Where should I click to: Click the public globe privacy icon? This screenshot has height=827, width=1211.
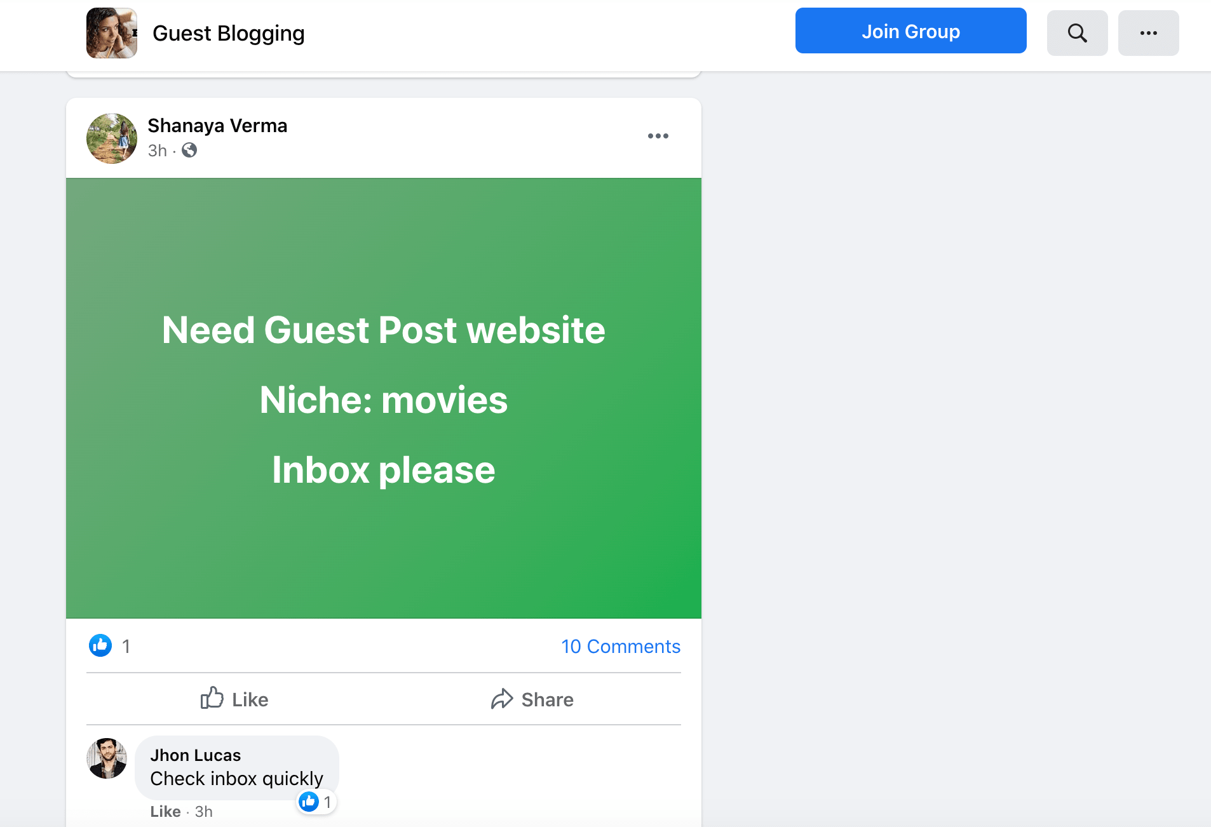[x=189, y=150]
